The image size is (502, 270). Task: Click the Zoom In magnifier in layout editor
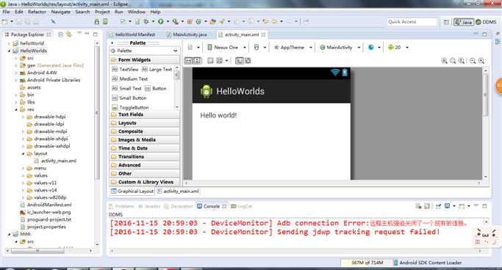click(x=481, y=61)
